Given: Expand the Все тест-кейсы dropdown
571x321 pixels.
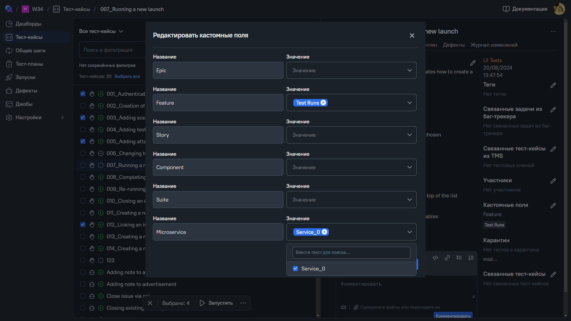Looking at the screenshot, I should (x=101, y=31).
